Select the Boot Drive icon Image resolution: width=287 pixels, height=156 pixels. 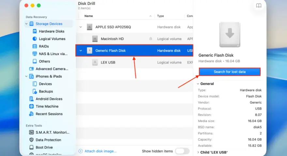[32, 147]
